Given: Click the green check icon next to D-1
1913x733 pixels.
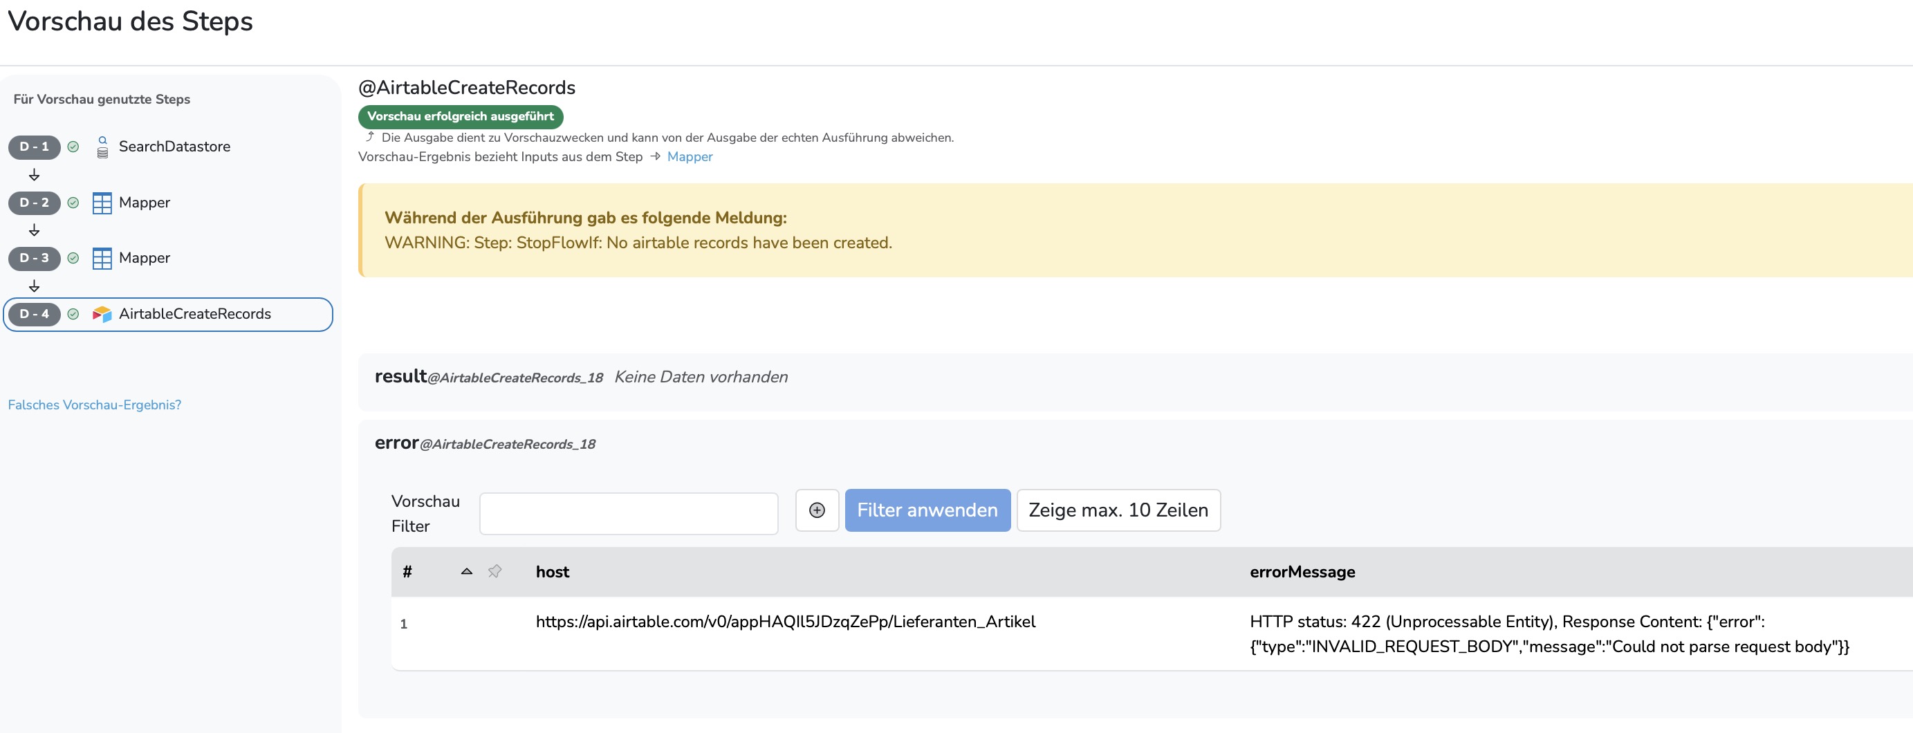Looking at the screenshot, I should (x=73, y=147).
